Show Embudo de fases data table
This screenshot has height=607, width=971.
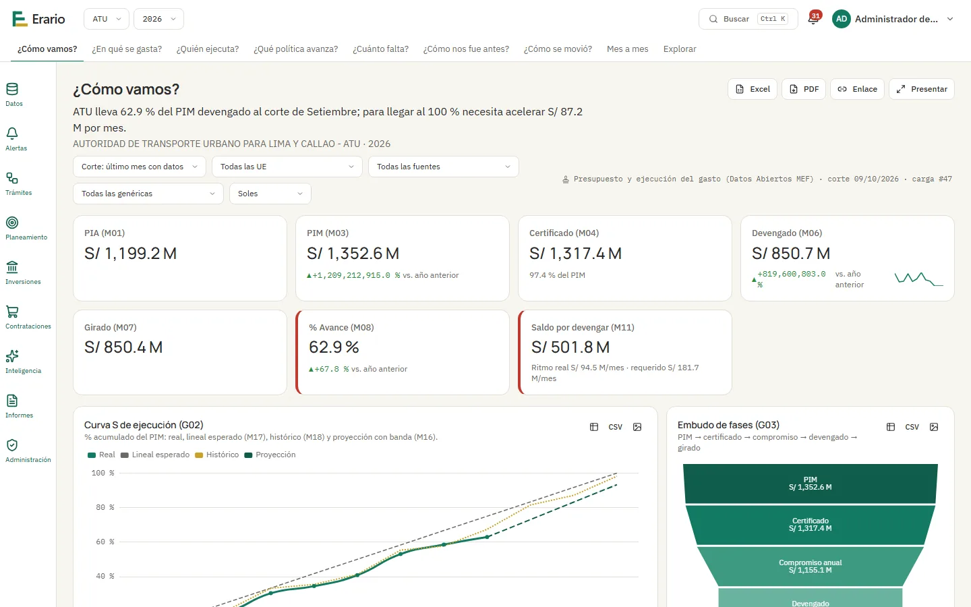[x=891, y=427]
